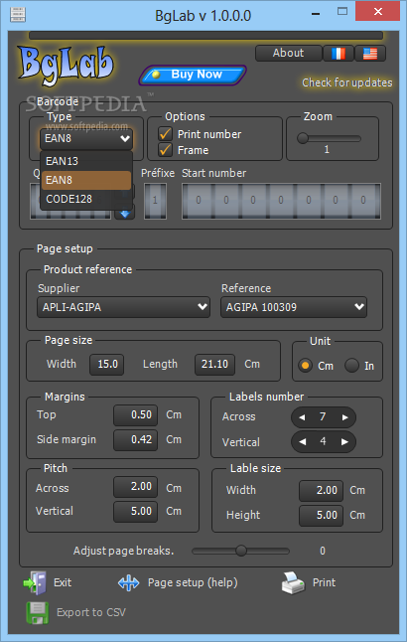Click Page setup (help) label
This screenshot has width=407, height=642.
(193, 583)
